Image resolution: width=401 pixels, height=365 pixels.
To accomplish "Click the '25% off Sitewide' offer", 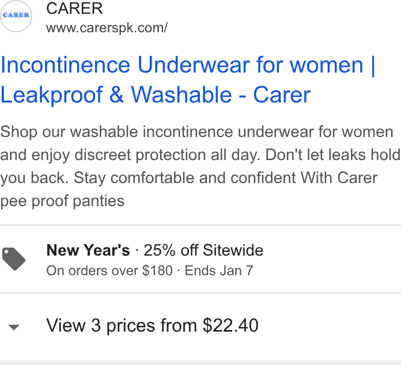I will (x=203, y=250).
